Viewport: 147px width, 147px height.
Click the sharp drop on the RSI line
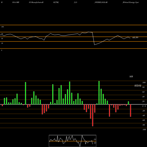(x=93, y=39)
